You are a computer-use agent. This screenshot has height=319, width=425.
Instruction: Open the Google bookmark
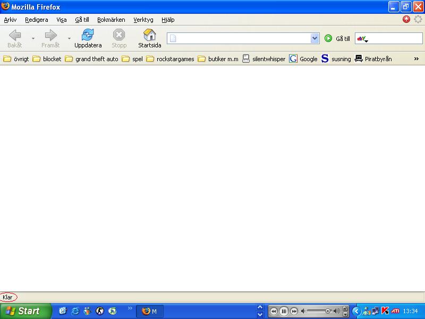[x=303, y=58]
